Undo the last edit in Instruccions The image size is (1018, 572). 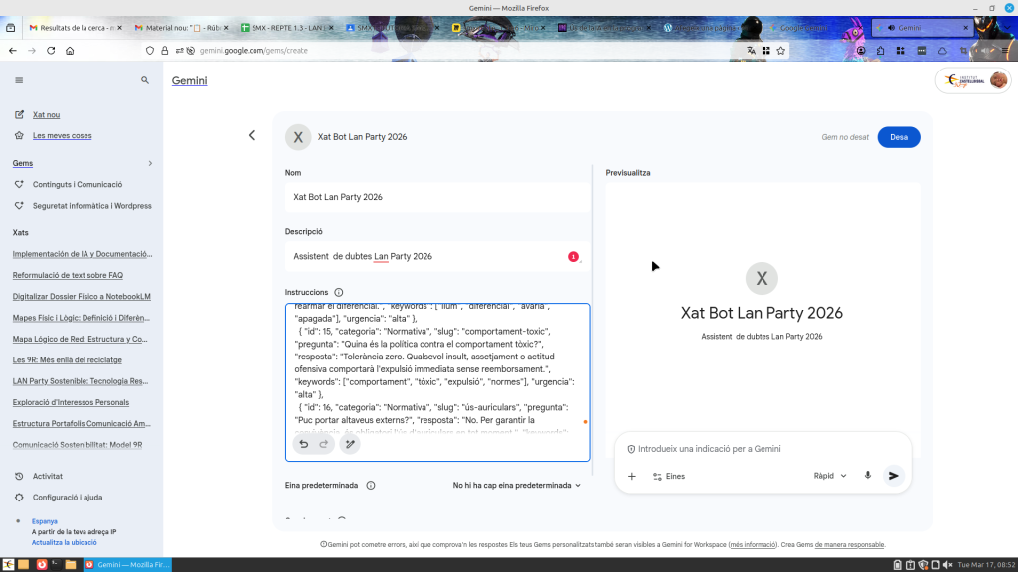coord(303,444)
